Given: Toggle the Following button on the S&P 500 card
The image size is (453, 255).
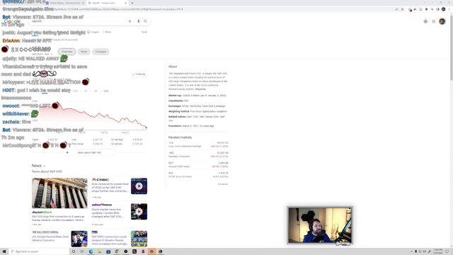Looking at the screenshot, I should [x=139, y=74].
